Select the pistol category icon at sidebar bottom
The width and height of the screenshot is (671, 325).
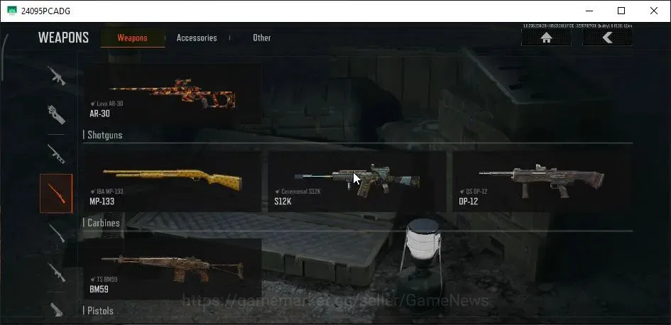[x=57, y=309]
